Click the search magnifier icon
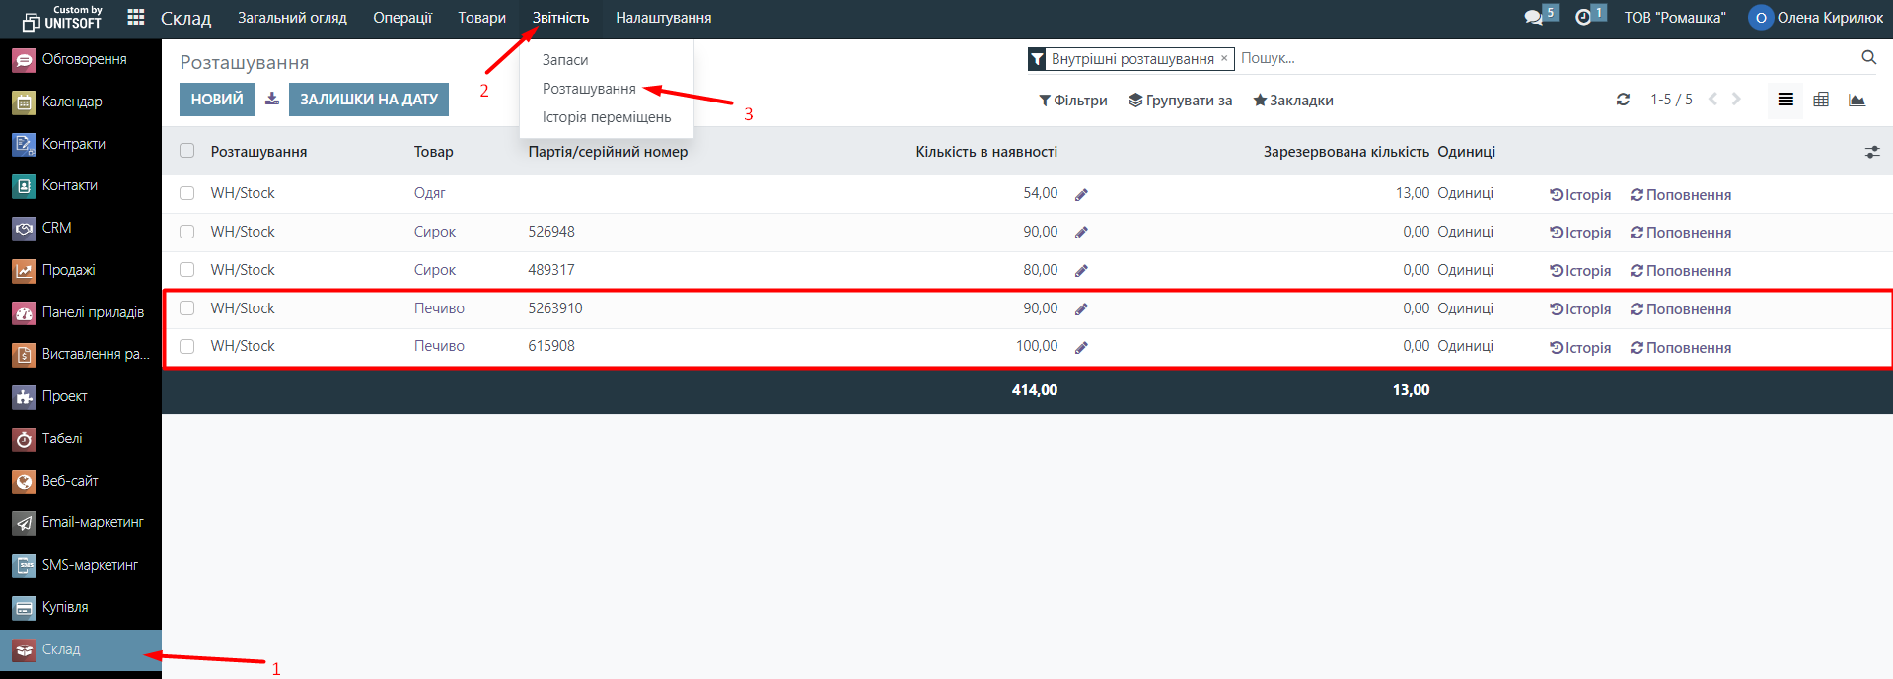 point(1868,58)
